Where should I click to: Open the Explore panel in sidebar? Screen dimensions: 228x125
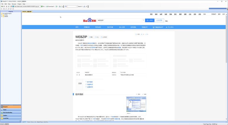pos(5,115)
